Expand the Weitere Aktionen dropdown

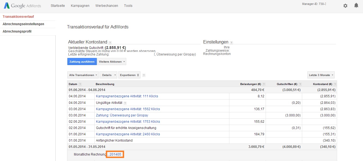click(112, 62)
